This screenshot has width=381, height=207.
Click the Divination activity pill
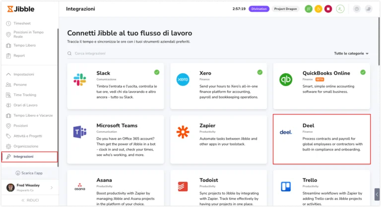[259, 9]
